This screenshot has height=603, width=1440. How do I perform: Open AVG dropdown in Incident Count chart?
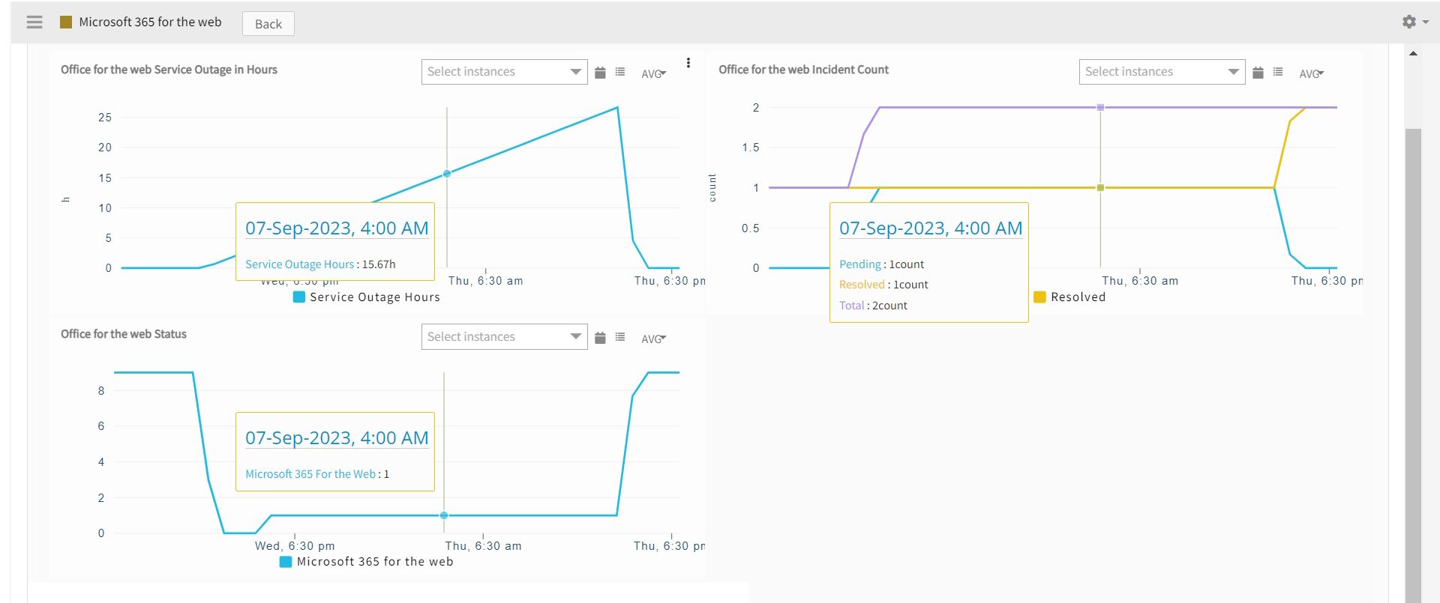point(1311,73)
